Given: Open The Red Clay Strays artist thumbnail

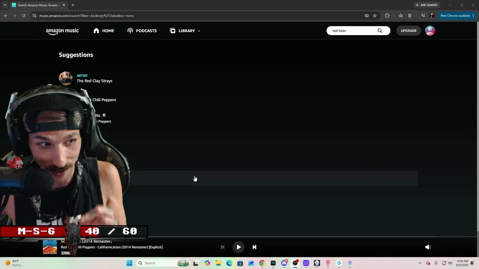Looking at the screenshot, I should (65, 78).
